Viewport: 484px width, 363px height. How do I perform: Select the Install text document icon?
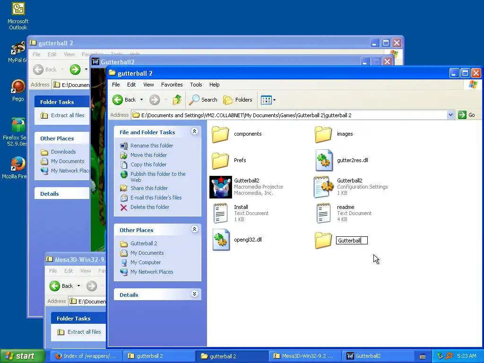point(220,213)
